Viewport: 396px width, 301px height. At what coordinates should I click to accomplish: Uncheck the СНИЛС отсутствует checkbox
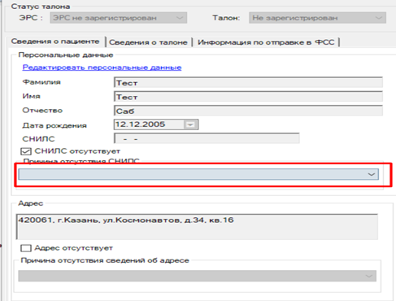tap(26, 151)
